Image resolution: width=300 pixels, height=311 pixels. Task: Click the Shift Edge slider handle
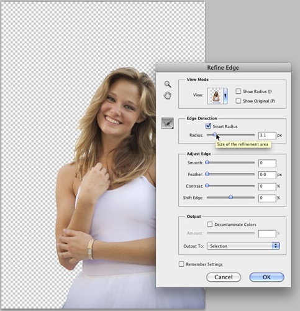(x=230, y=197)
